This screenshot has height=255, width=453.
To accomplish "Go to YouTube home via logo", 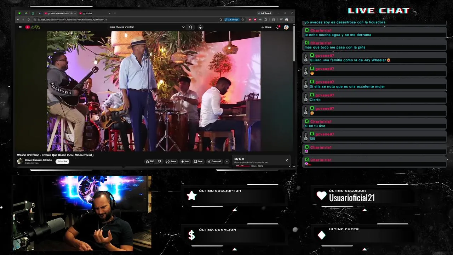I will (x=33, y=27).
